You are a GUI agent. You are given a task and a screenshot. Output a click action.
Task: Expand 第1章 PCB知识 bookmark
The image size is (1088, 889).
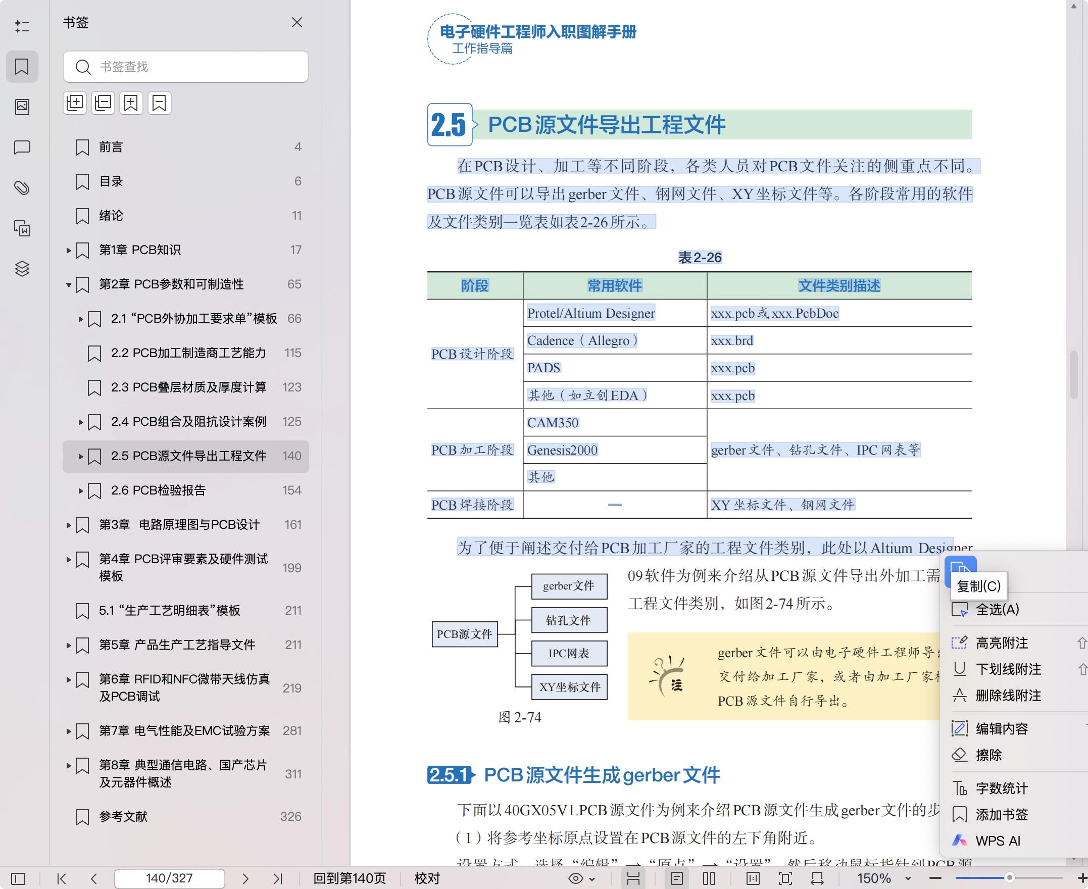pyautogui.click(x=69, y=251)
